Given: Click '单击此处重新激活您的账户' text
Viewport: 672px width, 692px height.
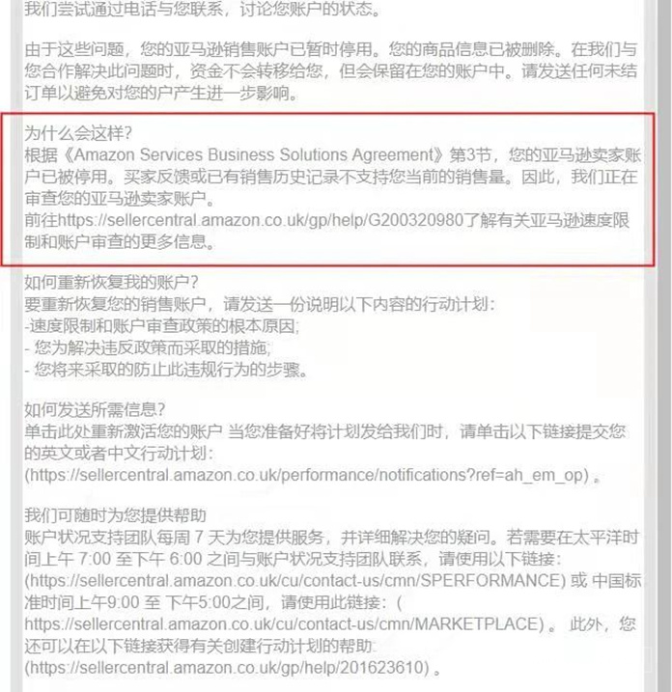Looking at the screenshot, I should point(124,431).
